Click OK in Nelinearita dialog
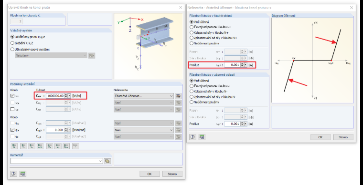 320,137
